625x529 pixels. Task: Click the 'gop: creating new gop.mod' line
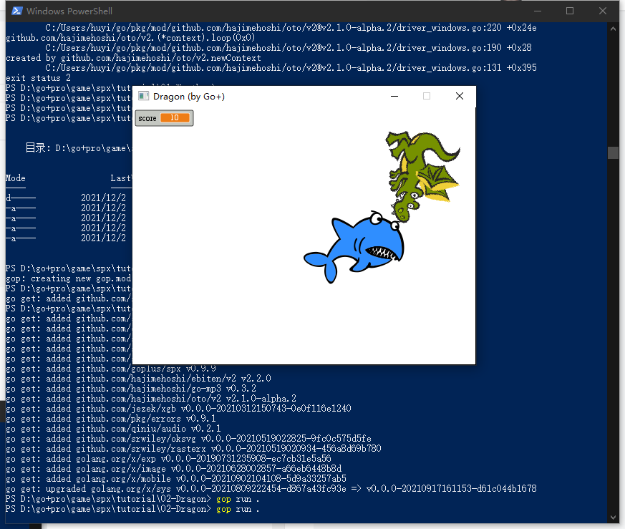[x=68, y=278]
